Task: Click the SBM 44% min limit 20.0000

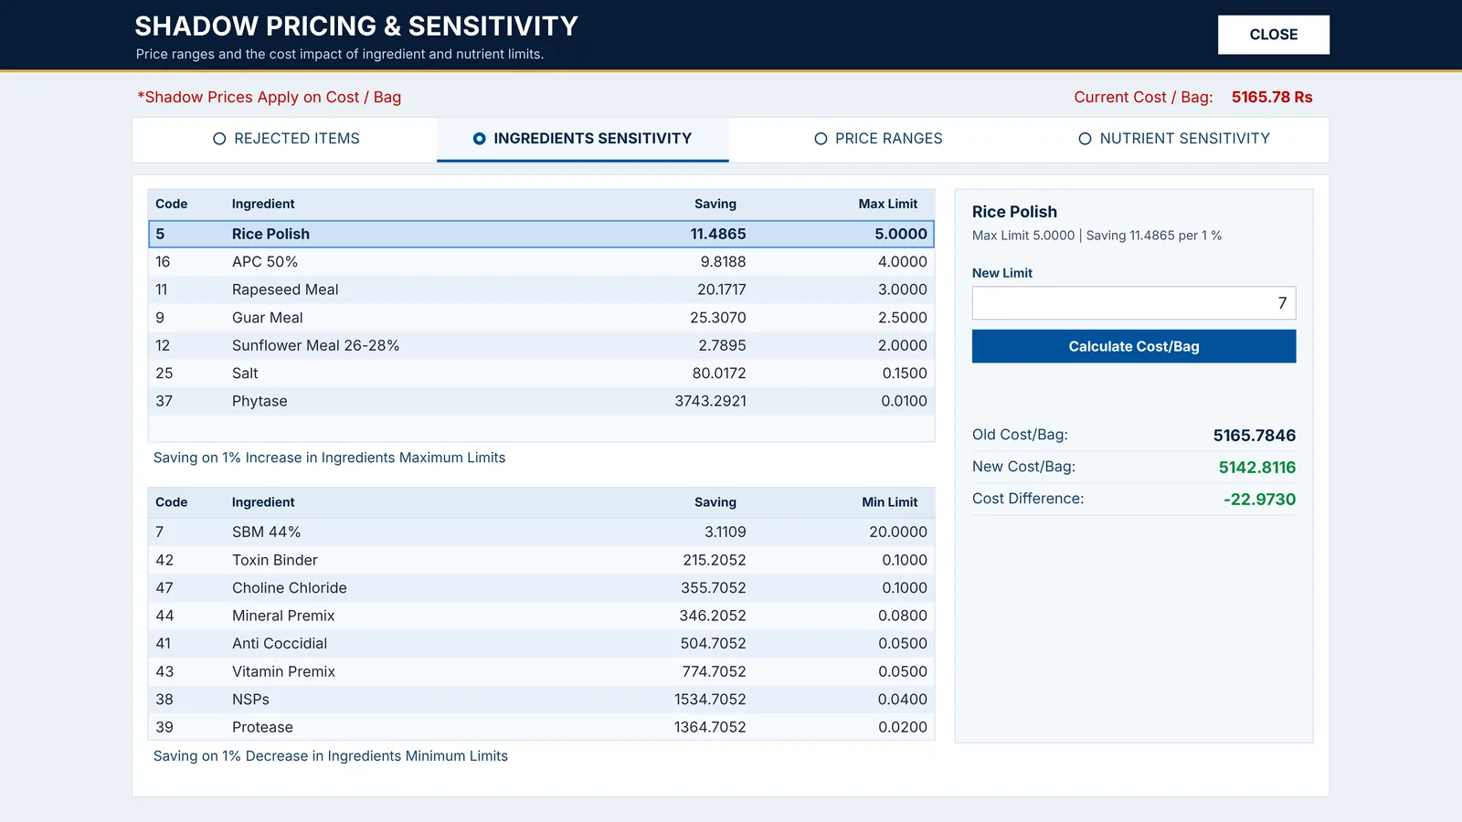Action: coord(898,532)
